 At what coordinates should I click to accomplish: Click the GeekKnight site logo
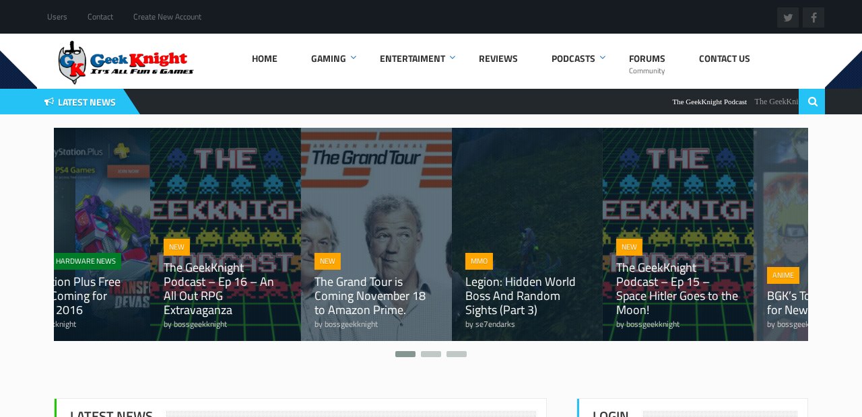point(126,62)
